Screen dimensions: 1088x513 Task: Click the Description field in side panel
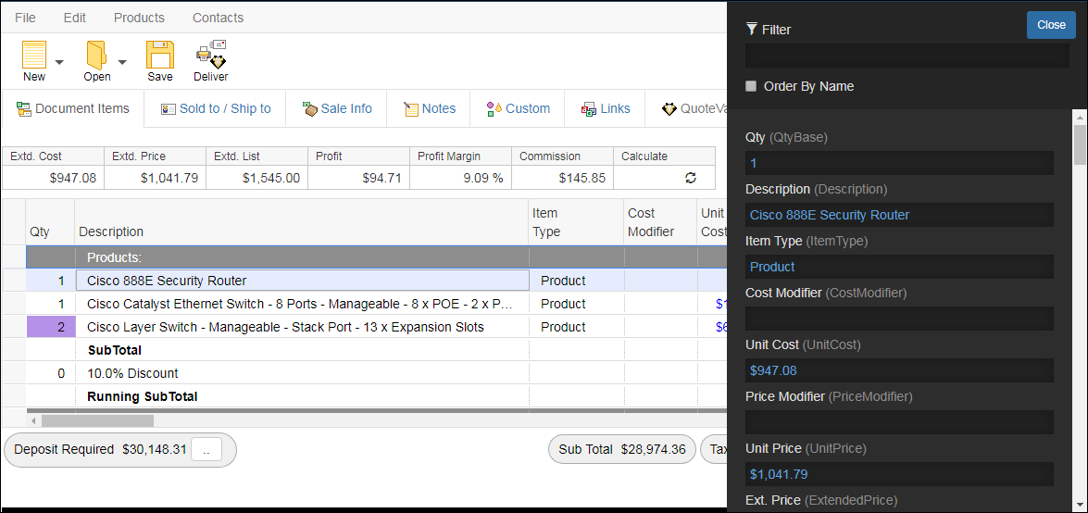coord(899,215)
